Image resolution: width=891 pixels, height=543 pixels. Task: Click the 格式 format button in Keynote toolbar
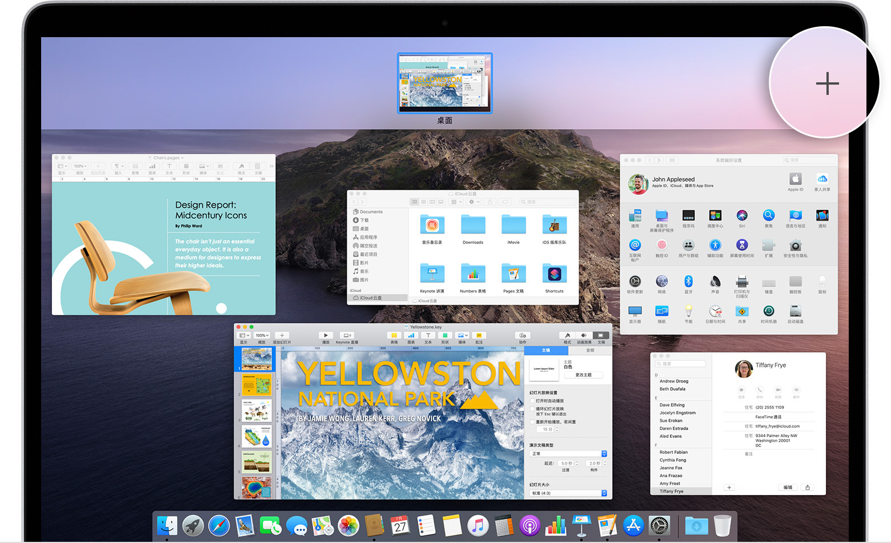point(567,336)
